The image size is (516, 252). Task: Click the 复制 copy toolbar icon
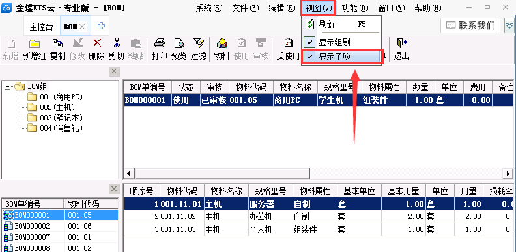coord(57,49)
